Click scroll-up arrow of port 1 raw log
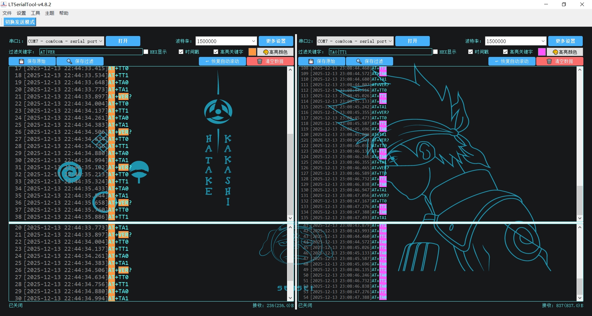 (x=290, y=70)
